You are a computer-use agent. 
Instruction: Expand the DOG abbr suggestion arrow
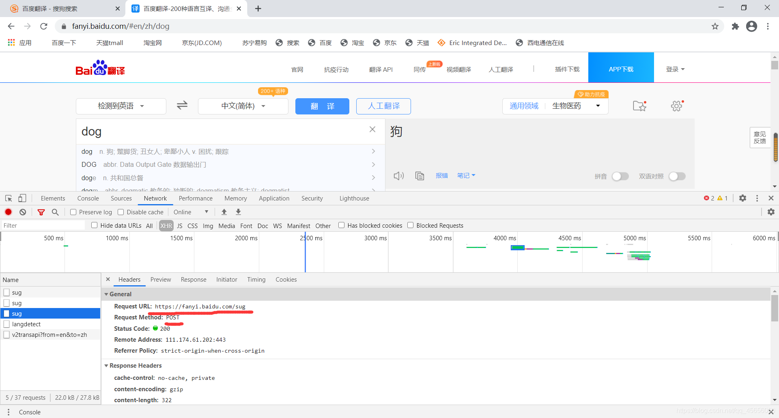[x=373, y=164]
